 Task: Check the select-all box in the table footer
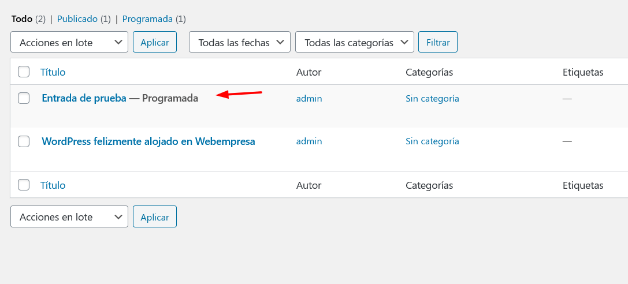[x=24, y=185]
